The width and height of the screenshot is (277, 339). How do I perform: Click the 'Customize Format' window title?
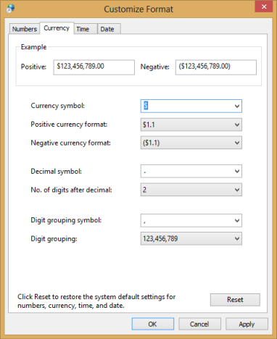click(x=138, y=9)
